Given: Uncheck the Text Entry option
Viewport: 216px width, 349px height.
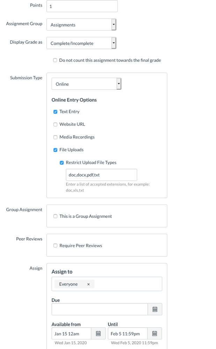Looking at the screenshot, I should (55, 112).
